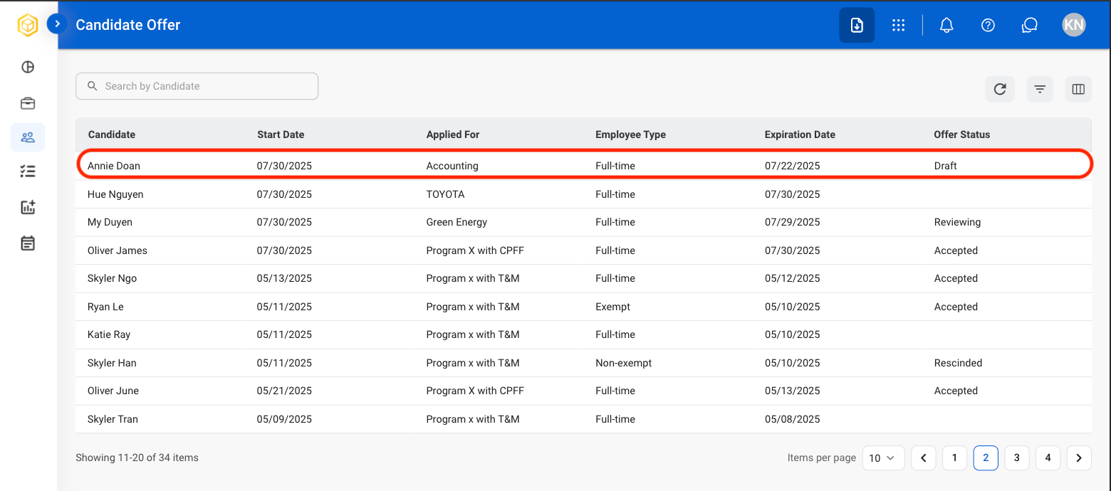Click the 05/08/2025 expiration date cell
1111x491 pixels.
tap(793, 419)
